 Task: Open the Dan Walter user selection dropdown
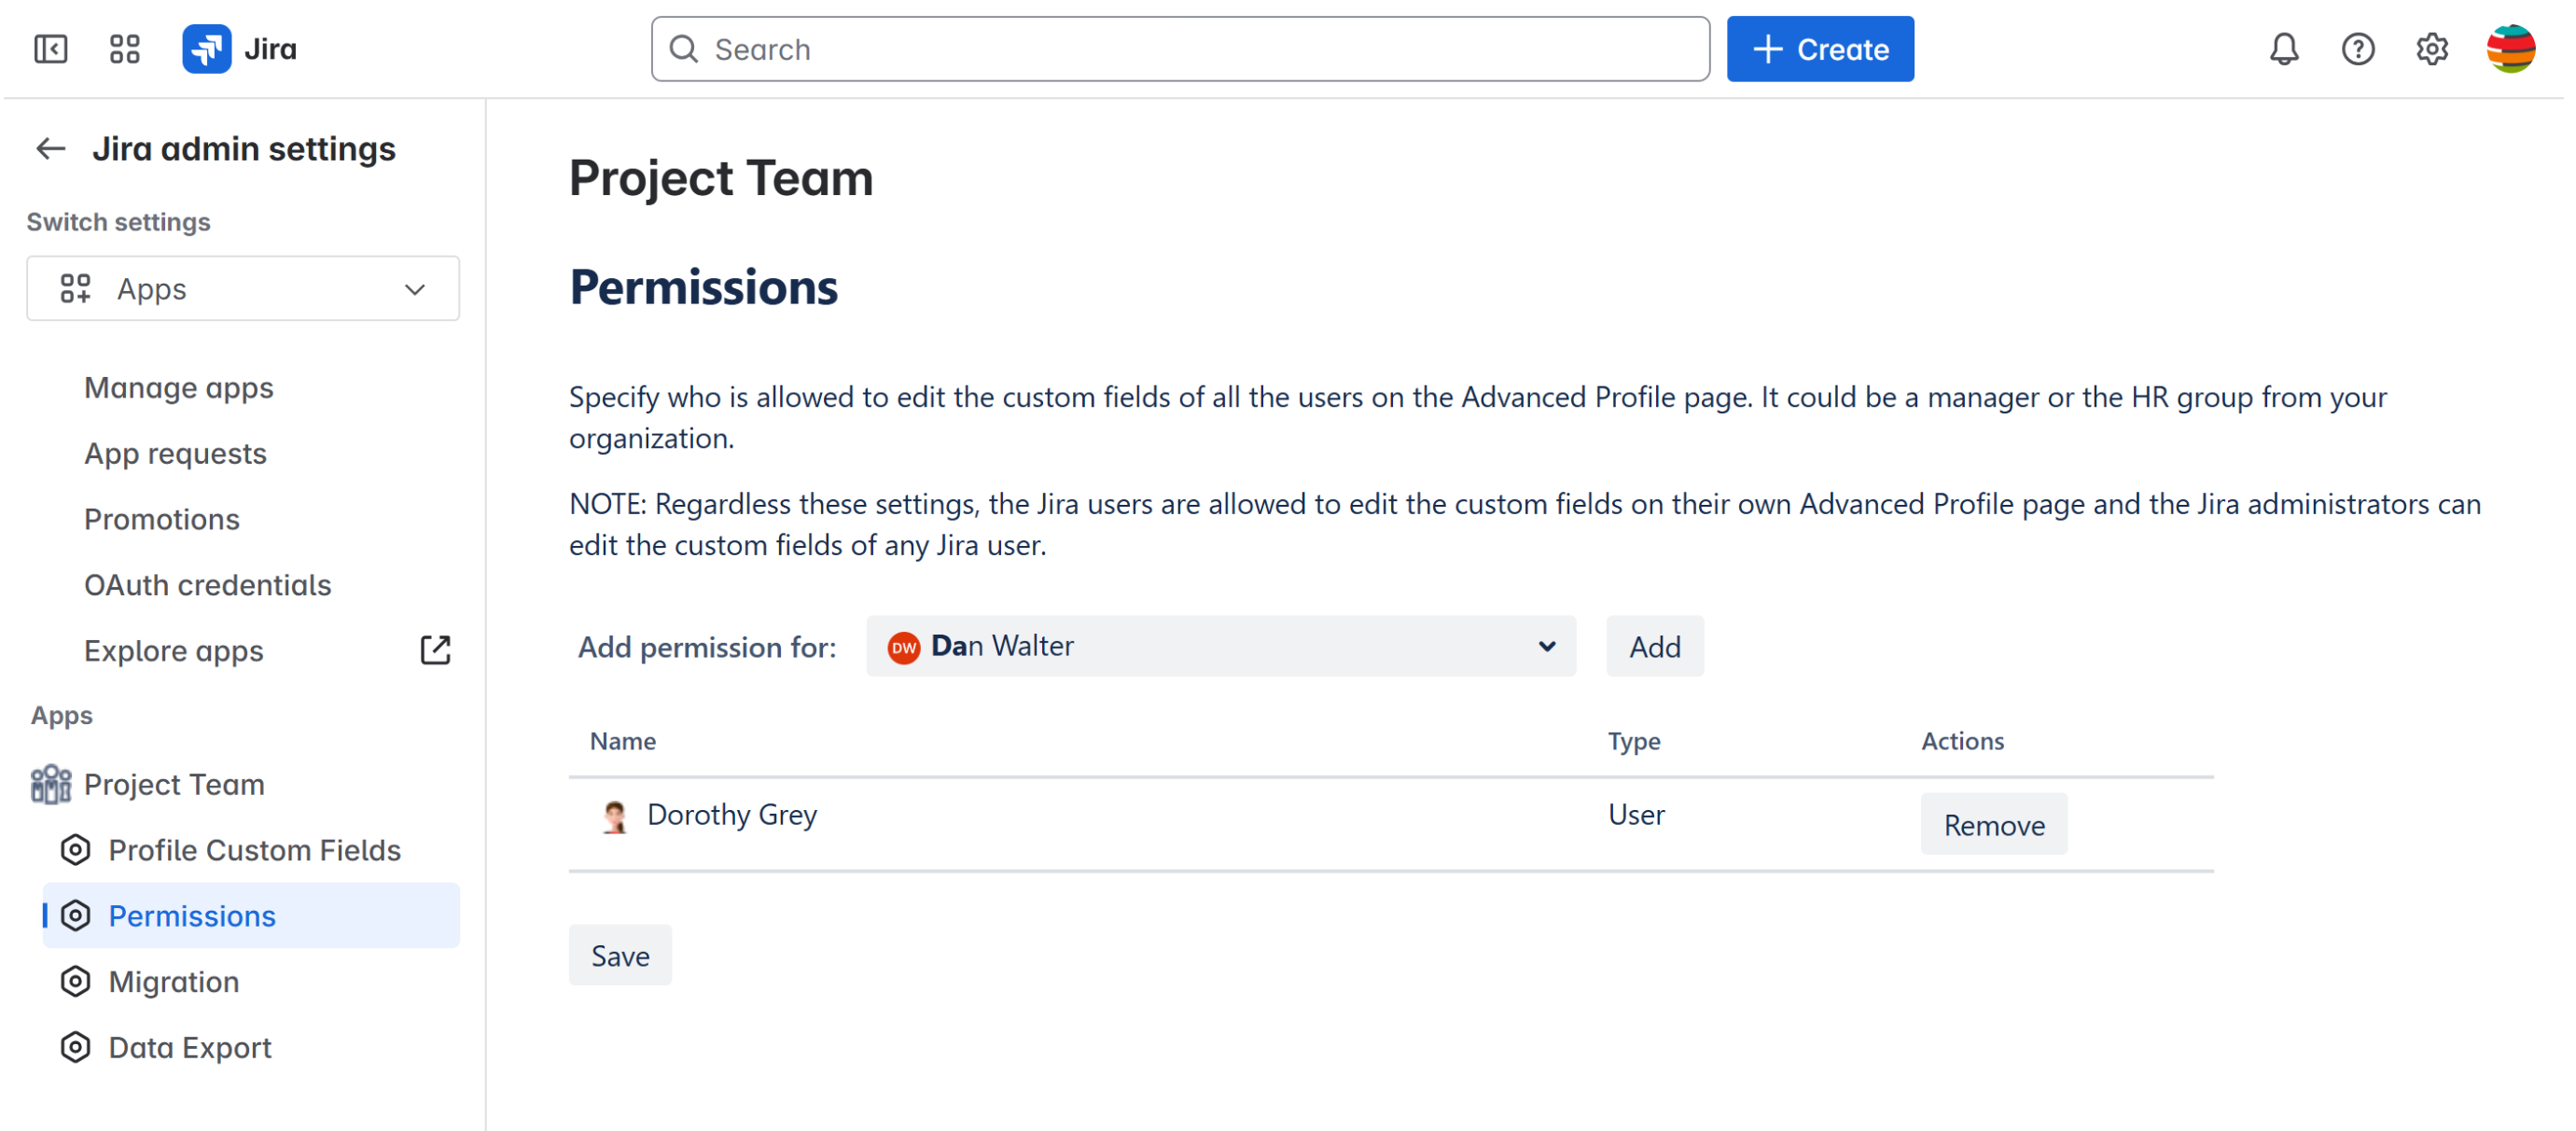pyautogui.click(x=1200, y=646)
